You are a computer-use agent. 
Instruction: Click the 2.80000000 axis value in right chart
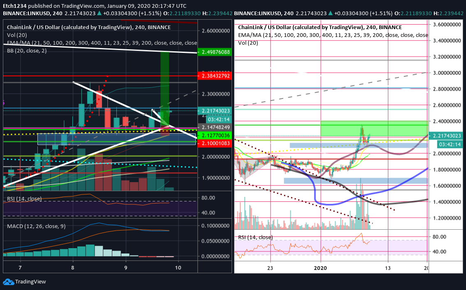(x=447, y=89)
